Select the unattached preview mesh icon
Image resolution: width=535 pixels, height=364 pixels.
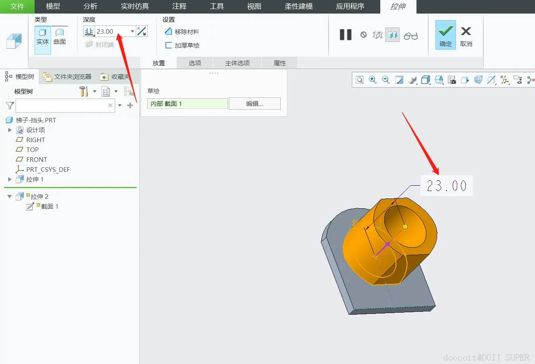coord(377,35)
